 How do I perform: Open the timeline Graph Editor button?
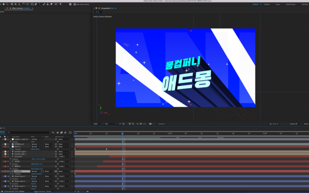[x=70, y=133]
